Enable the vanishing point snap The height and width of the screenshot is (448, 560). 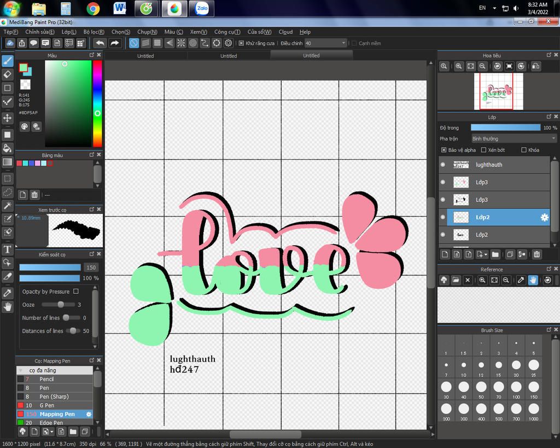170,43
